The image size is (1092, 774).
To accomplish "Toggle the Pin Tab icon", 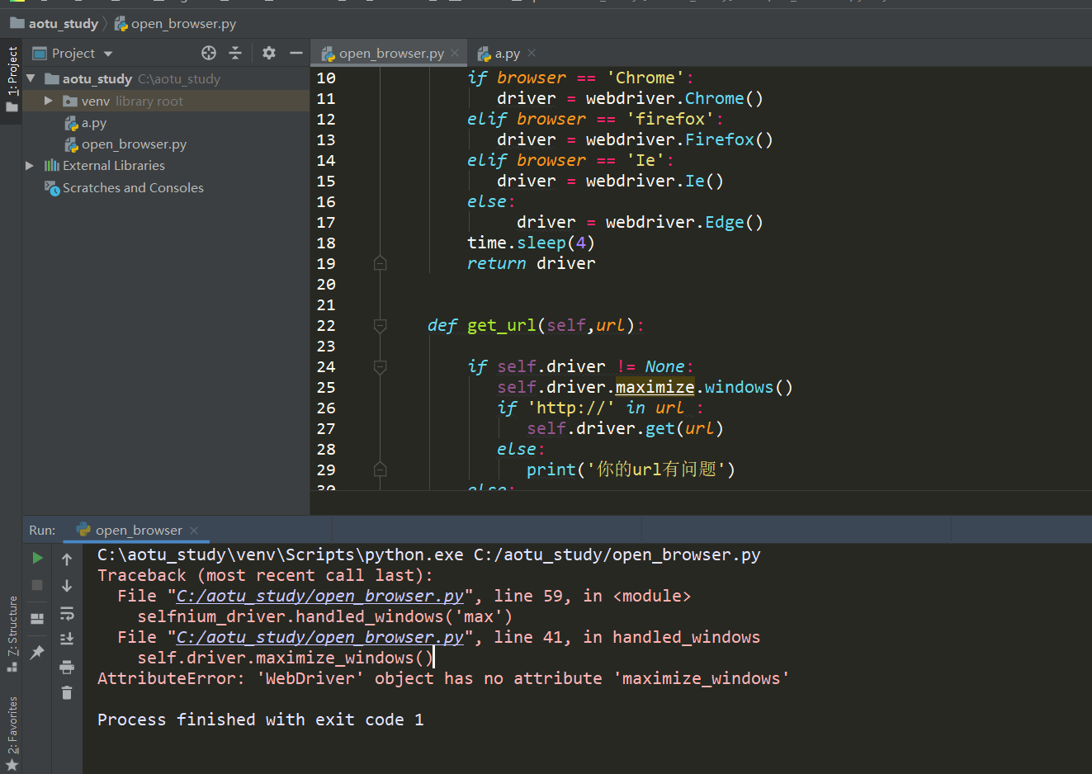I will pos(37,653).
